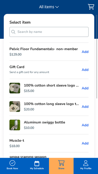The height and width of the screenshot is (174, 98).
Task: Open My Profile person icon
Action: click(86, 163)
